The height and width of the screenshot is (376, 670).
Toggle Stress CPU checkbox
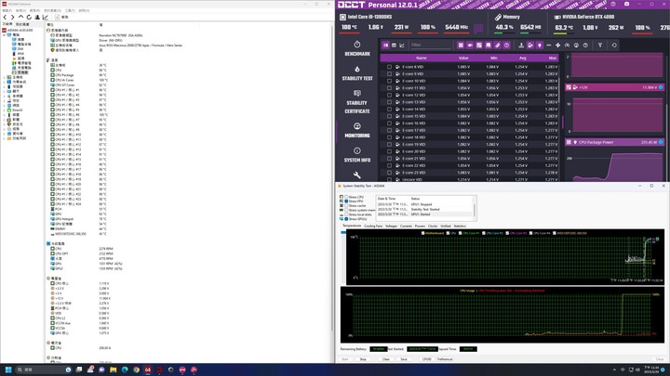coord(346,197)
